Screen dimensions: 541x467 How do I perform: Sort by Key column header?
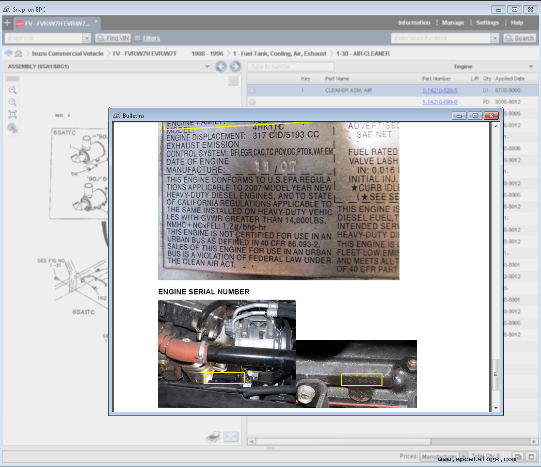coord(305,79)
